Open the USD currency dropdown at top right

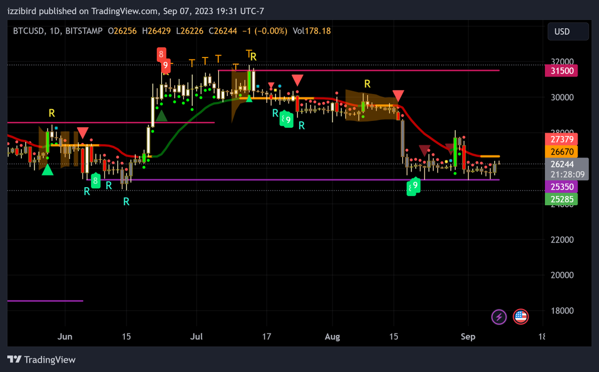(x=568, y=31)
